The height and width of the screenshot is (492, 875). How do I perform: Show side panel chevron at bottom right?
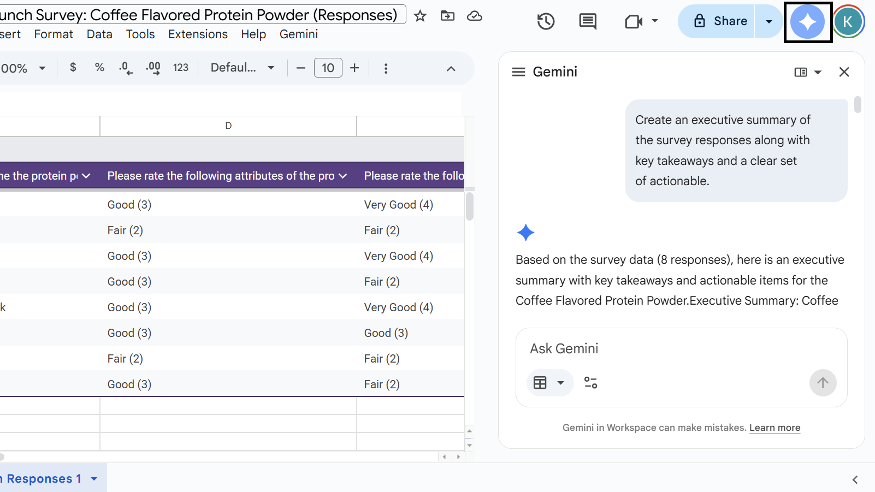[x=855, y=479]
